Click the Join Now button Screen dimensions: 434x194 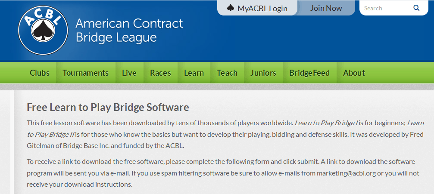(326, 8)
